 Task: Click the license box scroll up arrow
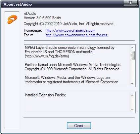tap(132, 48)
